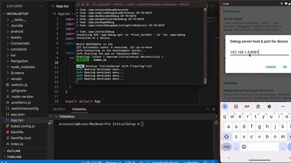Open keyboard settings gear
Screen dimensions: 291x163
point(269,106)
